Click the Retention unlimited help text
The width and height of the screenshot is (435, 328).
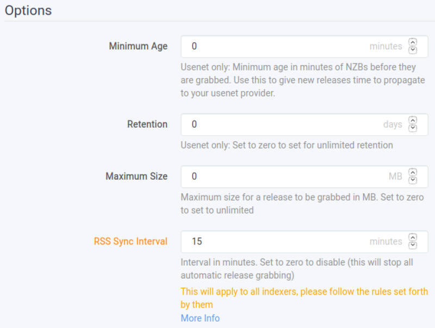tap(287, 145)
